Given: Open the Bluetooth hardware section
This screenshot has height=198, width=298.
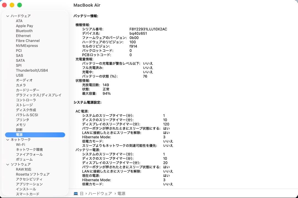Looking at the screenshot, I should pyautogui.click(x=24, y=31).
